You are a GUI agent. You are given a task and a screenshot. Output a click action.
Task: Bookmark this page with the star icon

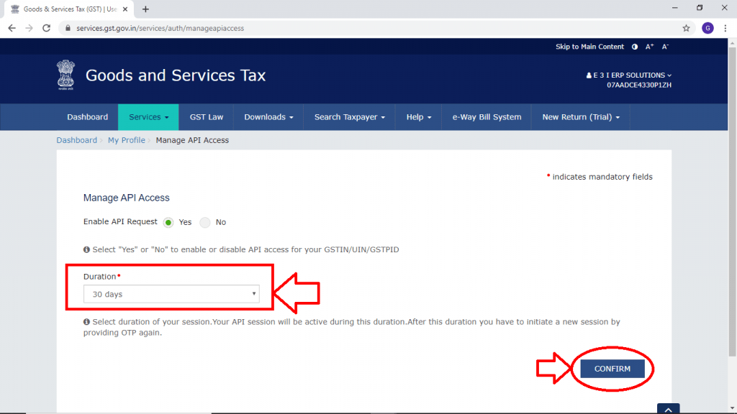pyautogui.click(x=686, y=28)
